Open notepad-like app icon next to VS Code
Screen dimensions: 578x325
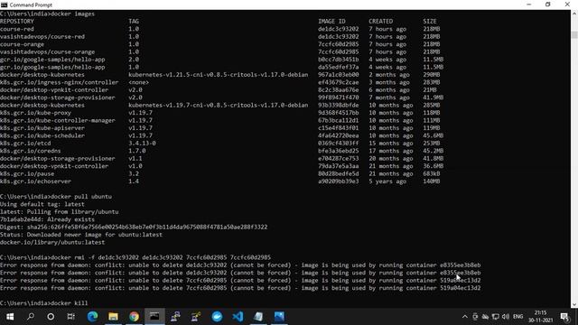pyautogui.click(x=258, y=317)
